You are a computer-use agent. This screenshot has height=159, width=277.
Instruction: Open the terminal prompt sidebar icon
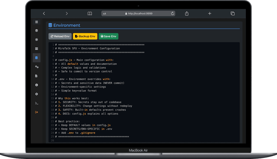tap(37, 103)
